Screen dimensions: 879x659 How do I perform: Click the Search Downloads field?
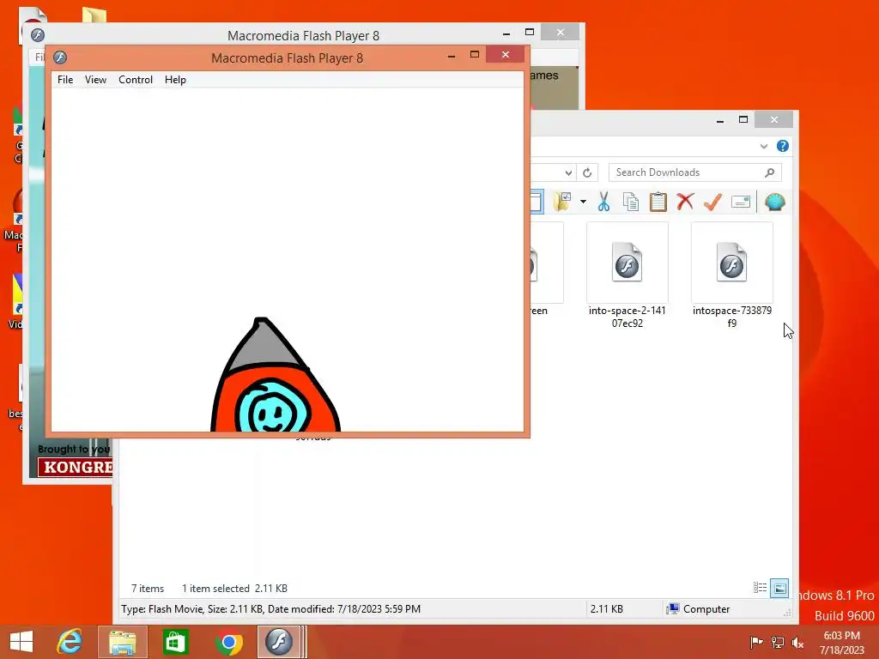[695, 172]
